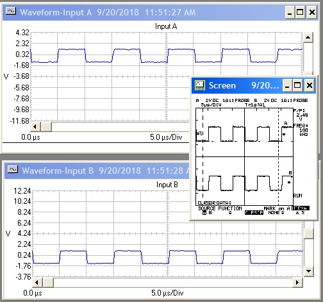The image size is (323, 302).
Task: Click the Waveform-Input B window icon
Action: click(13, 169)
